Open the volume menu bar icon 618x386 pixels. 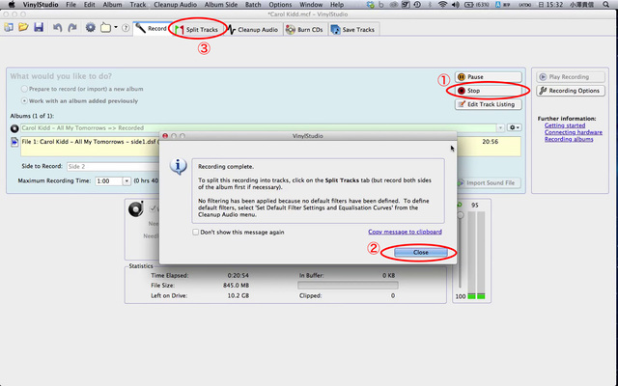(x=455, y=5)
